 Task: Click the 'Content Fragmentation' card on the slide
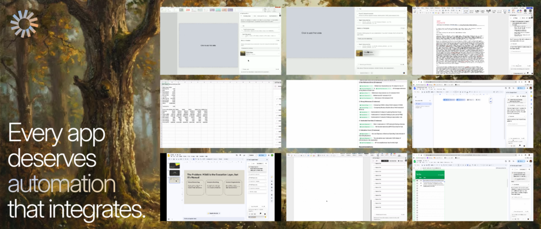pos(234,188)
